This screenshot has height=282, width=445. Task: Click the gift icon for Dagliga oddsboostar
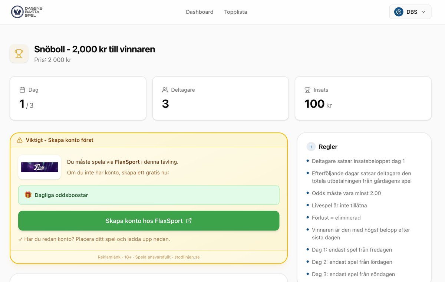[x=28, y=195]
